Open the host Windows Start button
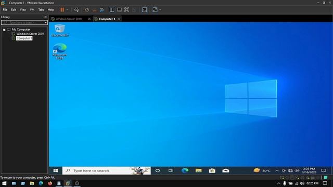 pyautogui.click(x=4, y=183)
